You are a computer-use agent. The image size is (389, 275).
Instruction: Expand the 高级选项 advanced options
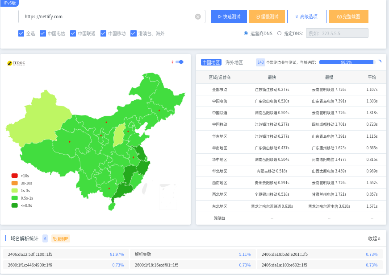[306, 16]
